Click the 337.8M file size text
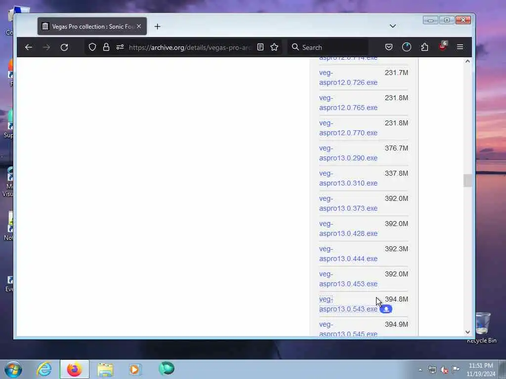This screenshot has height=379, width=506. click(x=396, y=173)
